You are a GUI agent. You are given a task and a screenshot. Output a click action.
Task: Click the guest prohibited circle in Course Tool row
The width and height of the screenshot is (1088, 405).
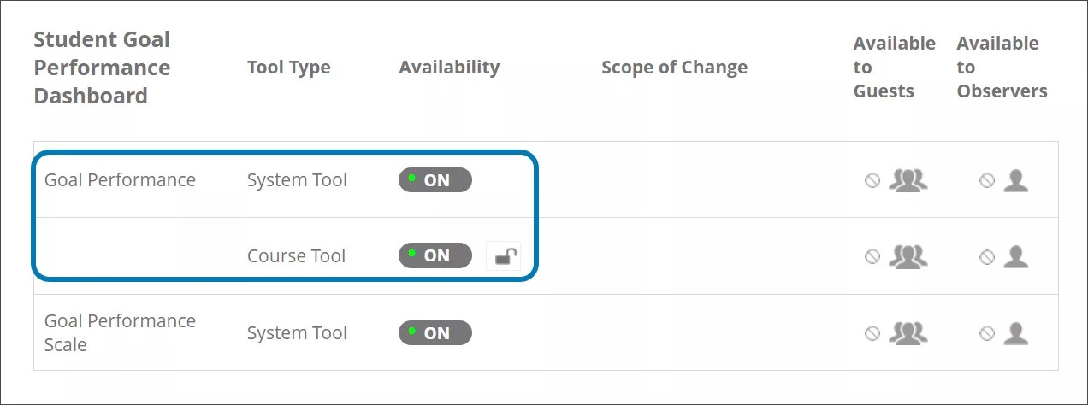(x=872, y=256)
